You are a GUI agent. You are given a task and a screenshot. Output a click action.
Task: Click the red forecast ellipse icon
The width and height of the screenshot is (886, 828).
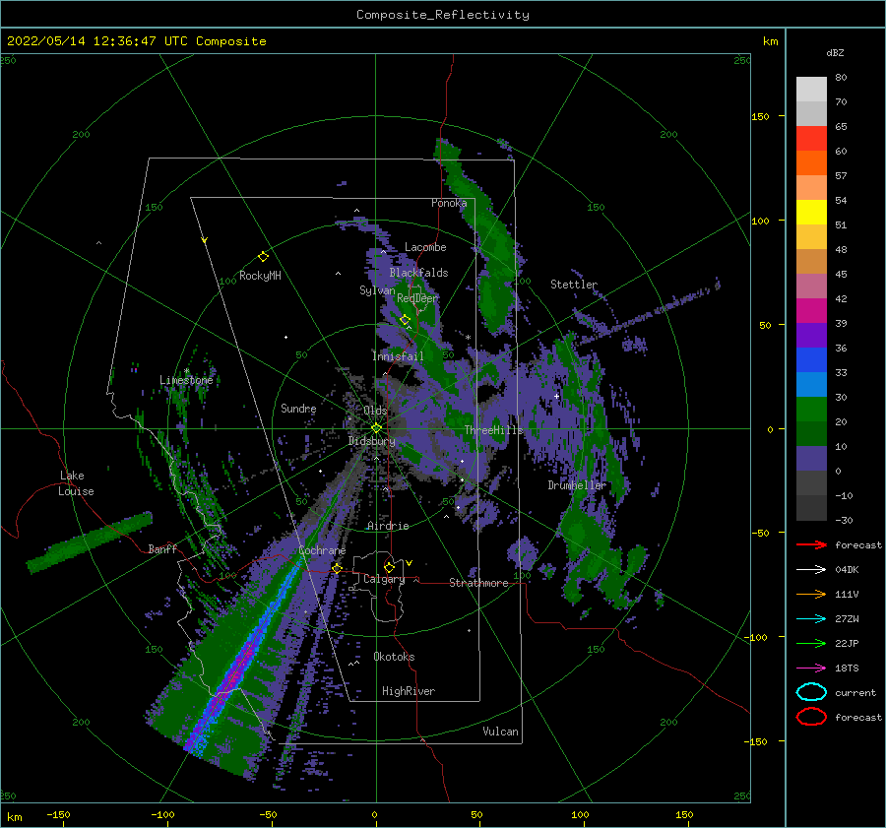click(811, 717)
